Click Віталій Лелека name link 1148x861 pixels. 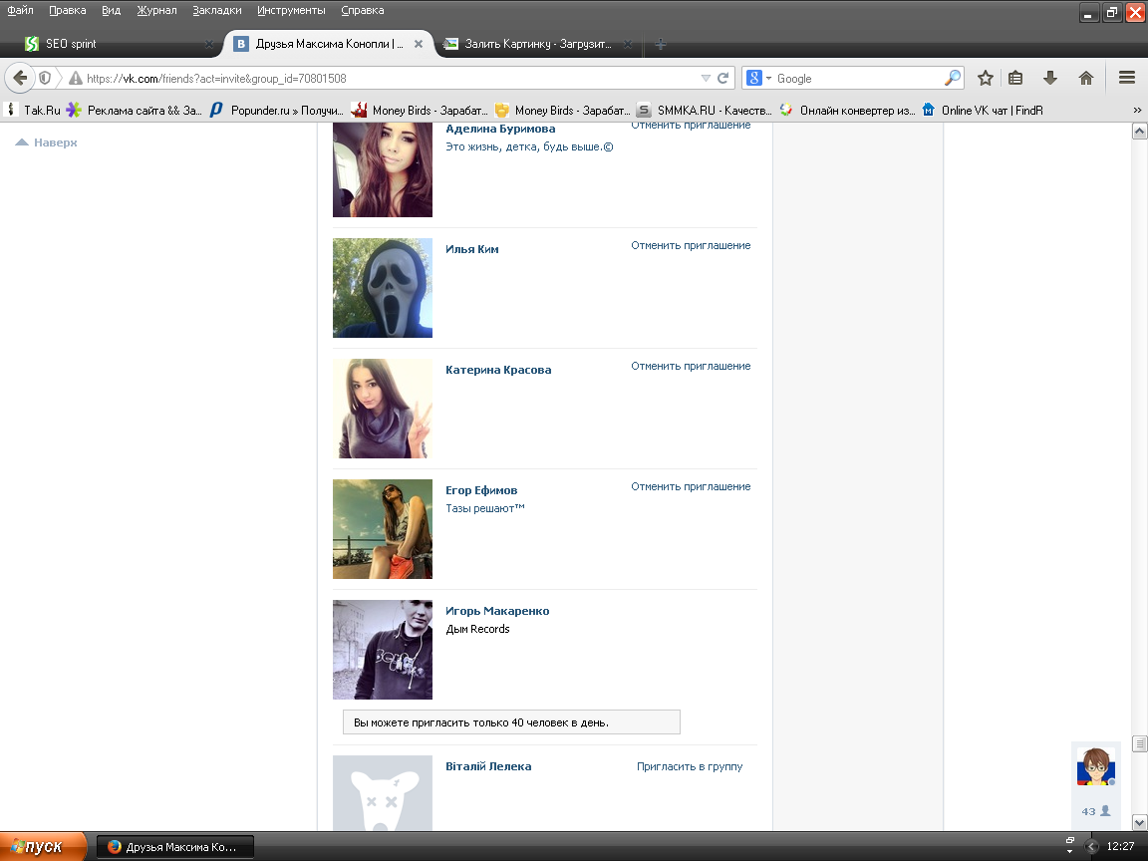488,766
